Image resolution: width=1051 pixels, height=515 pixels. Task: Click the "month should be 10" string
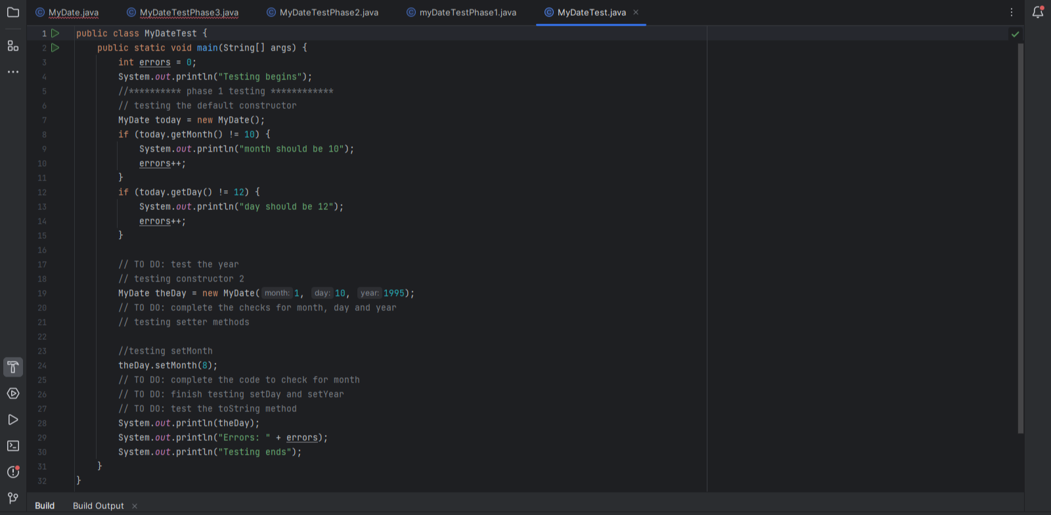coord(291,149)
